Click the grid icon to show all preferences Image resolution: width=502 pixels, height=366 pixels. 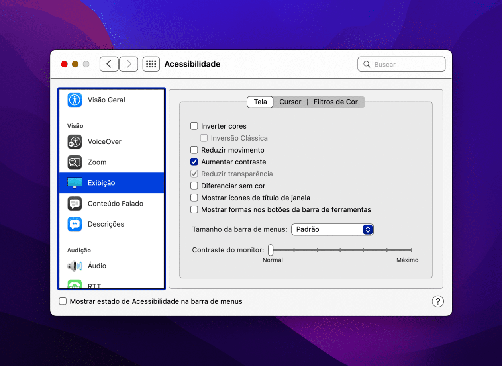[151, 64]
